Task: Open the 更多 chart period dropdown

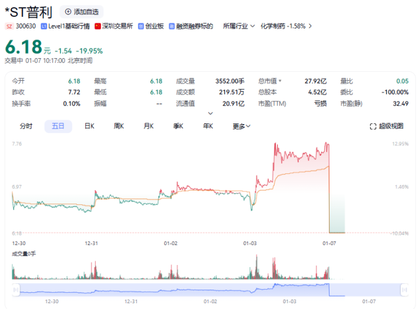Action: click(x=242, y=126)
